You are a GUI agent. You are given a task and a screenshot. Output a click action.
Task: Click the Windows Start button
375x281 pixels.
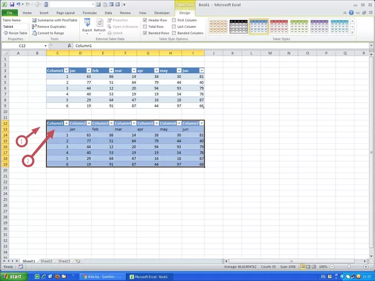coord(12,276)
